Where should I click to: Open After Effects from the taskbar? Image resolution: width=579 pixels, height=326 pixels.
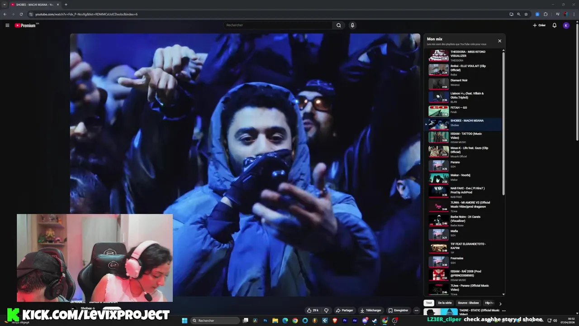coord(355,321)
